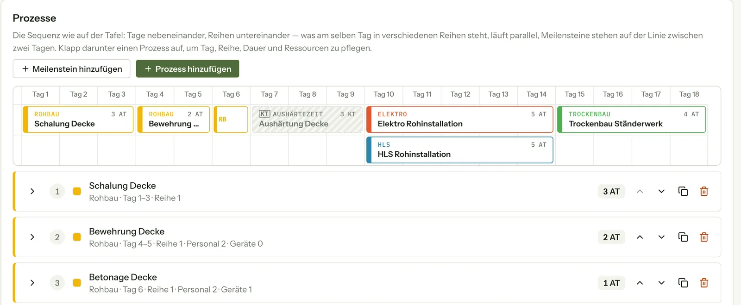Select the Bewehrung timeline block
Viewport: 741px width, 305px height.
coord(174,119)
